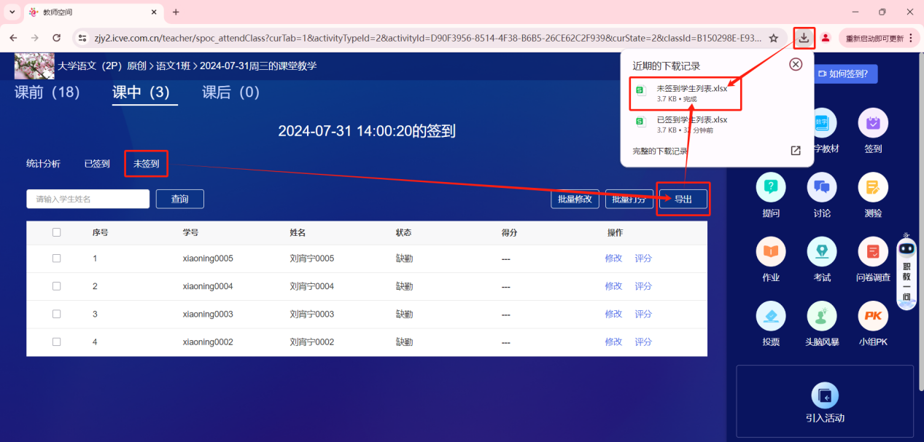
Task: Check the select-all checkbox in table header
Action: pos(57,233)
